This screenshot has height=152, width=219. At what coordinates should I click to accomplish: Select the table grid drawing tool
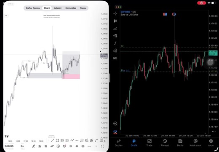click(x=101, y=140)
